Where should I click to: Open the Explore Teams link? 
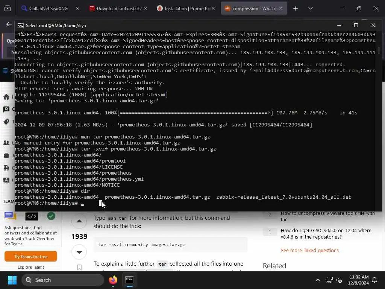click(x=31, y=267)
